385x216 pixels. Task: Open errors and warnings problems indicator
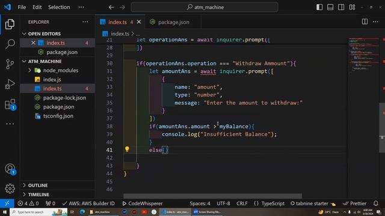[x=28, y=203]
